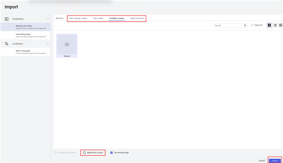Image resolution: width=283 pixels, height=163 pixels.
Task: Click the Import button
Action: coord(275,161)
